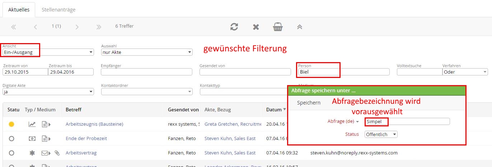Click the Volltextsuche input field

(420, 72)
